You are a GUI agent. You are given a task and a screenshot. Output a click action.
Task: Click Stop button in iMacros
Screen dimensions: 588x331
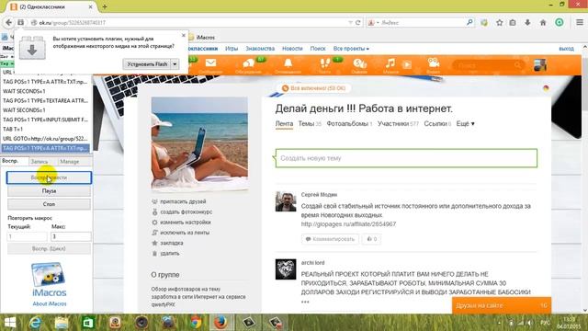49,204
